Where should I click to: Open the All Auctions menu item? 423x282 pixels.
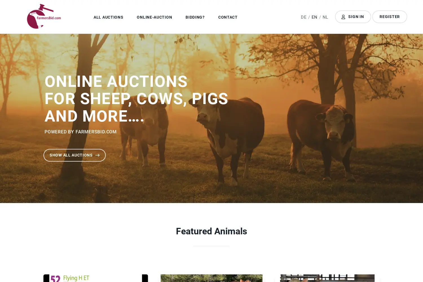(108, 17)
